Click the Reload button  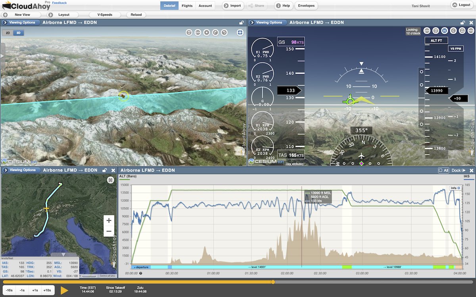click(136, 15)
